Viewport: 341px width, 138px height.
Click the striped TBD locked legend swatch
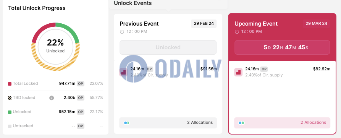point(10,98)
